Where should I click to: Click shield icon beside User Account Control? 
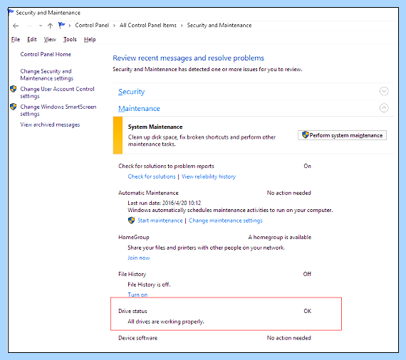click(14, 89)
